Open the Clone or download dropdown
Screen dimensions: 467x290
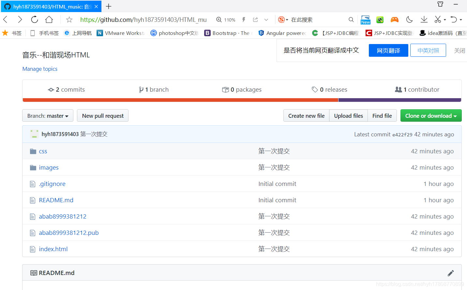pyautogui.click(x=431, y=116)
